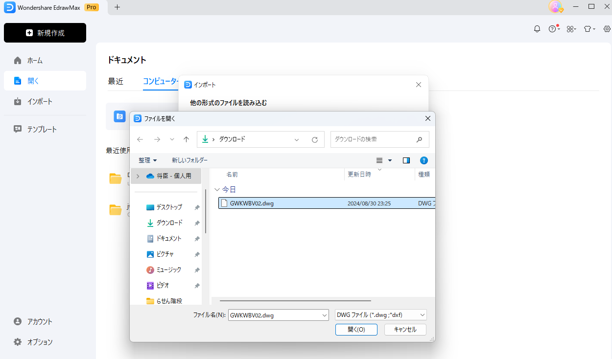This screenshot has width=612, height=359.
Task: Go forward in file dialog
Action: point(157,139)
